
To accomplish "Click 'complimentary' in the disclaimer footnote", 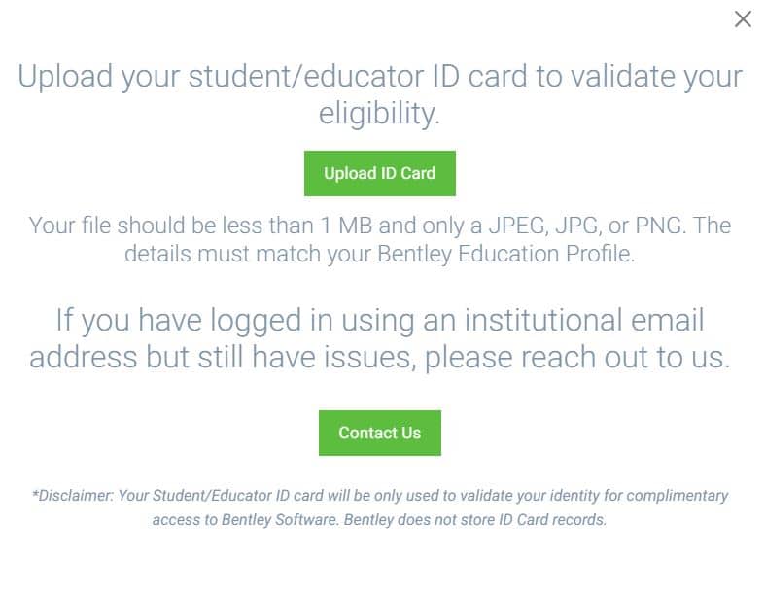I will pyautogui.click(x=678, y=496).
